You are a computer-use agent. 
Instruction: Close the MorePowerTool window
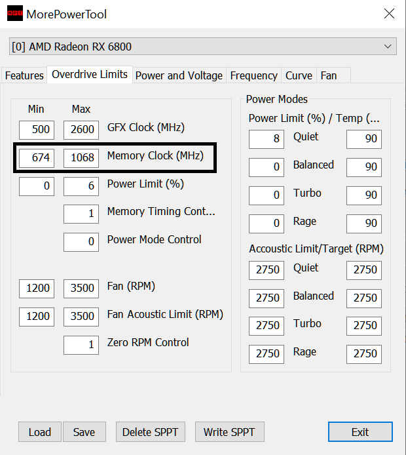[389, 14]
